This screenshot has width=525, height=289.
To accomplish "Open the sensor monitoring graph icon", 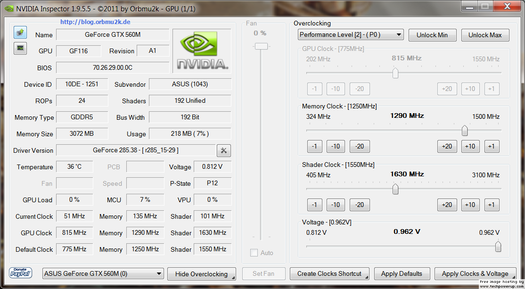I will (x=20, y=48).
